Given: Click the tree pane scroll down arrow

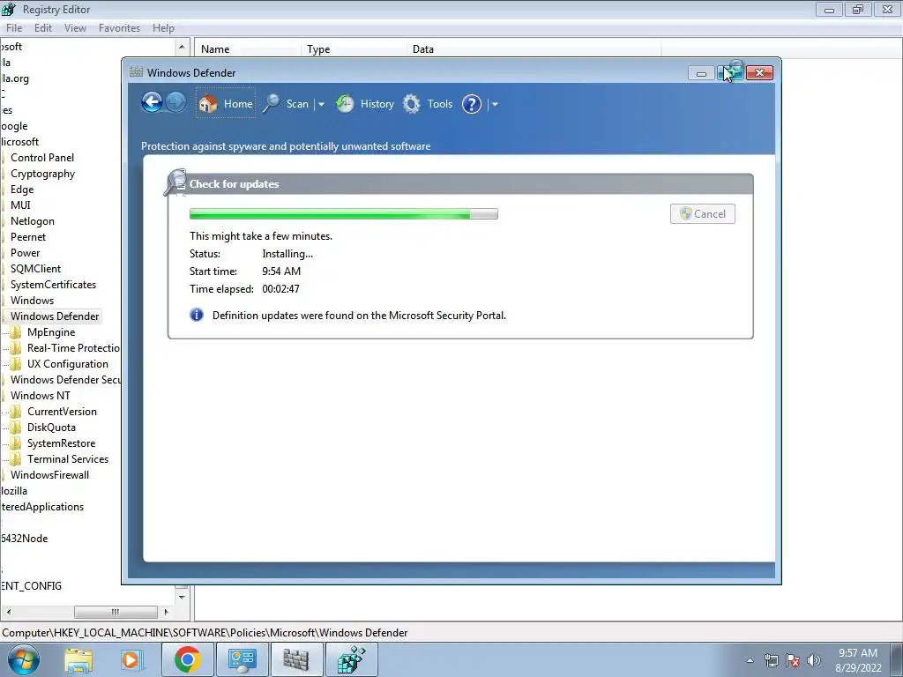Looking at the screenshot, I should [x=182, y=597].
